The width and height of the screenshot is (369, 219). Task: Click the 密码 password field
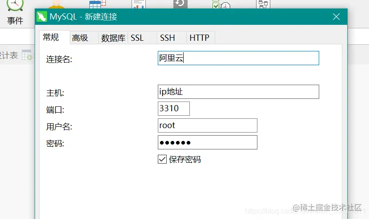click(x=208, y=142)
